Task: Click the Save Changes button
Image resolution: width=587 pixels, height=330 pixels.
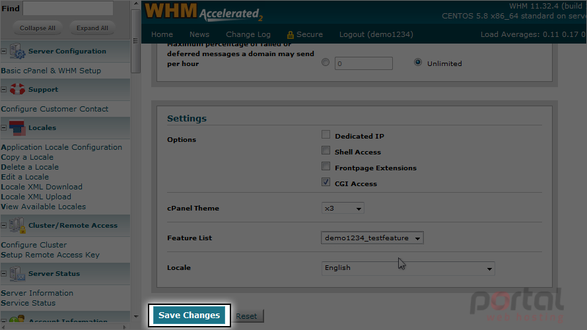Action: pos(189,315)
